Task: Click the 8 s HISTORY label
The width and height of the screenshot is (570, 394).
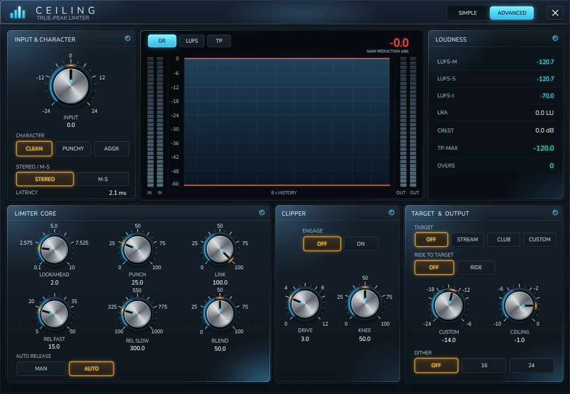Action: tap(284, 193)
